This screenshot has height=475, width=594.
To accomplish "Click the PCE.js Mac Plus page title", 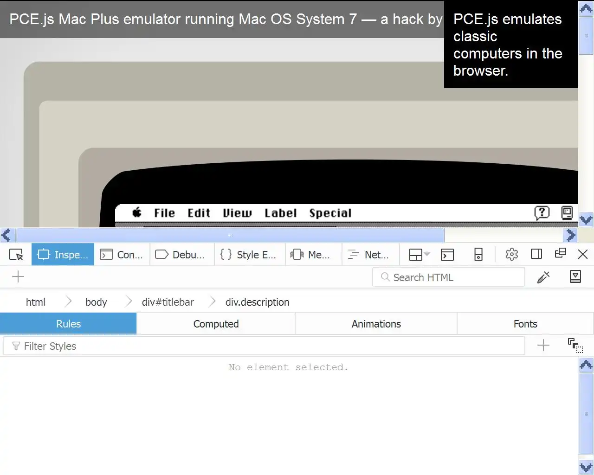I will (x=226, y=19).
